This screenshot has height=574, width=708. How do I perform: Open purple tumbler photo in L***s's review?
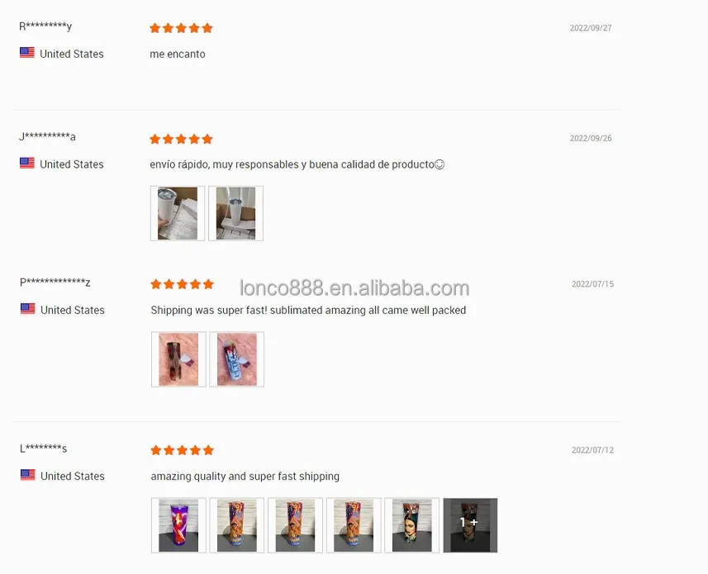point(178,525)
